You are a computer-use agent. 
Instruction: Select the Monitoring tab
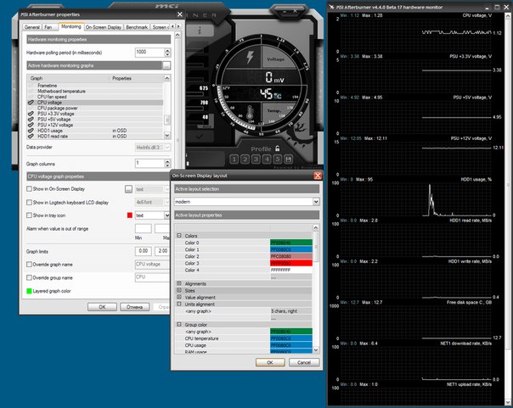click(x=71, y=26)
